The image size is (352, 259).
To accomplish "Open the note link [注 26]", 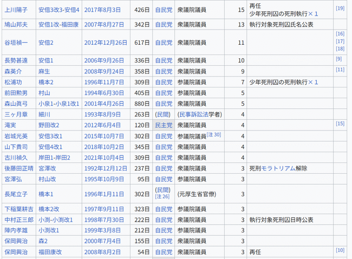I will 162,196.
